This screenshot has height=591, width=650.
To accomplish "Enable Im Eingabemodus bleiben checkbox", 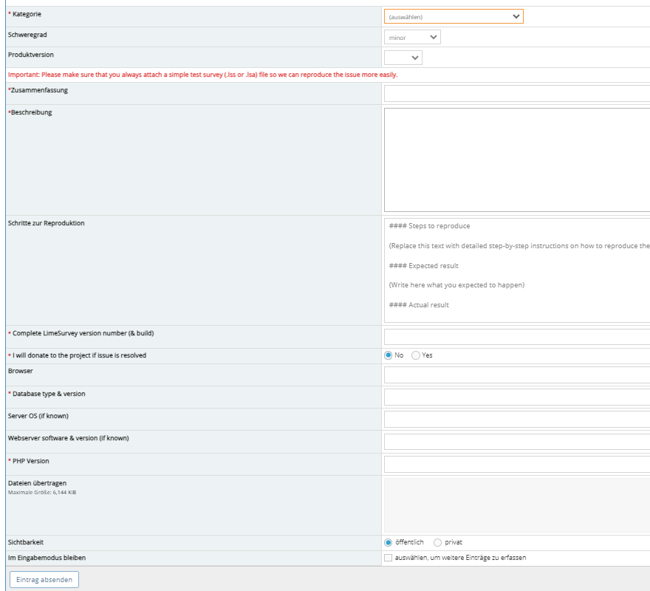I will (x=389, y=558).
